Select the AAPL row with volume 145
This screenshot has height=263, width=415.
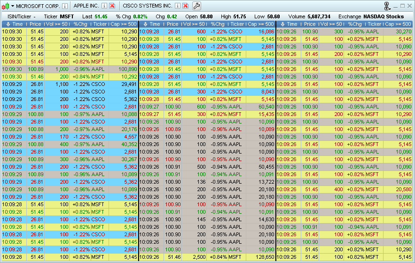click(x=207, y=219)
